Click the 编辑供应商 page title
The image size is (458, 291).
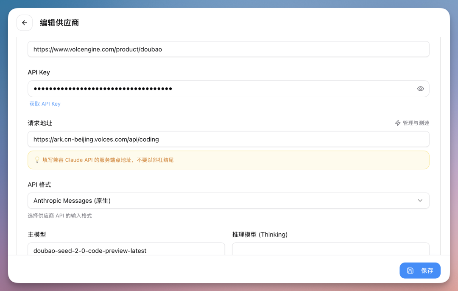[59, 23]
